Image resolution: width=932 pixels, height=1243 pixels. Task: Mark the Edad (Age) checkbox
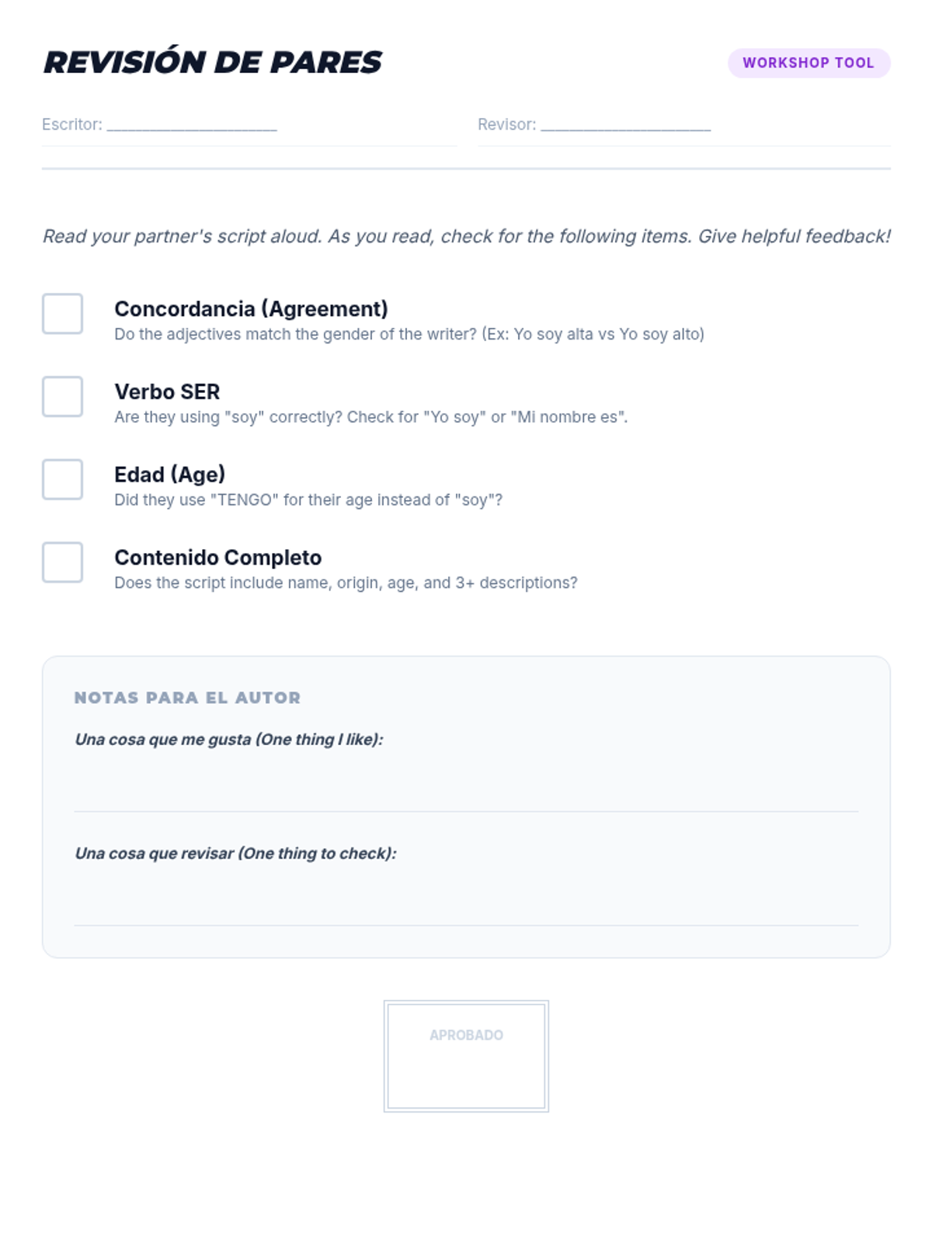(x=62, y=479)
